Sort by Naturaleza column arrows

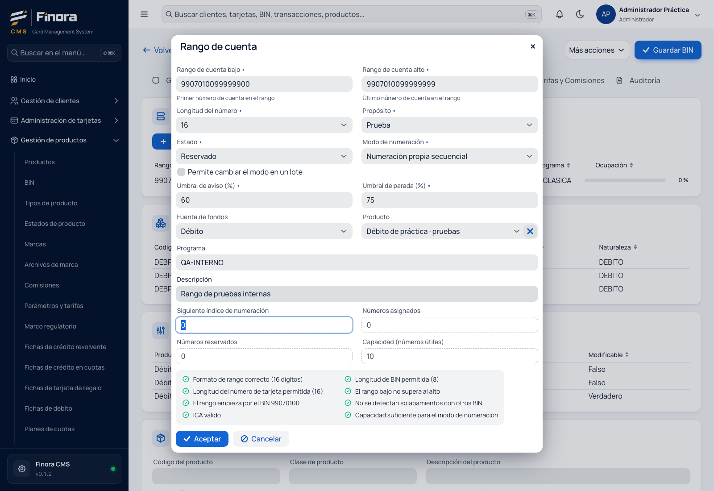point(635,247)
